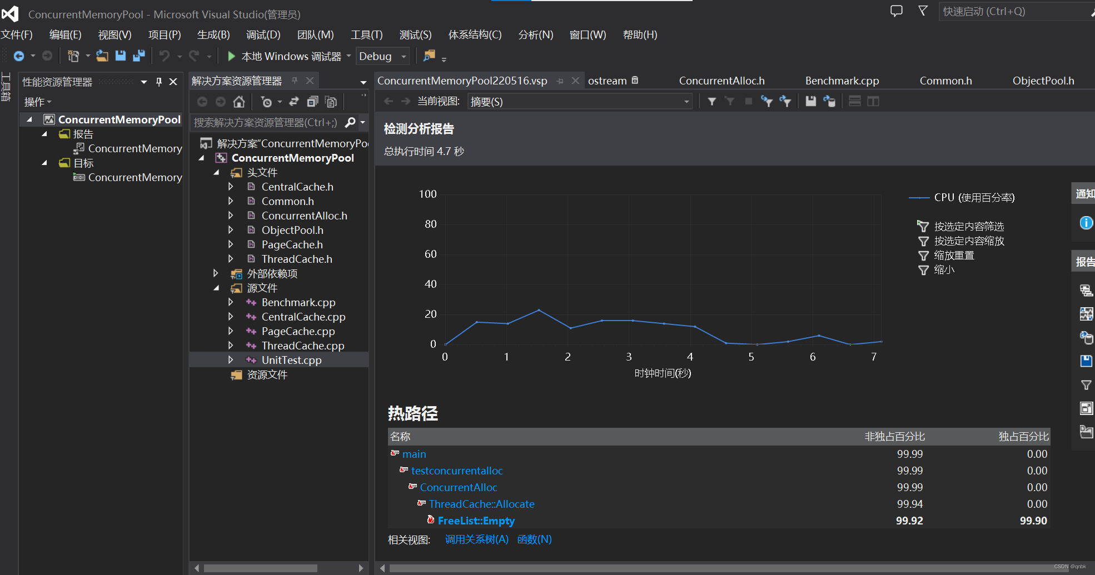Click the notifications filter funnel icon in title bar
1095x575 pixels.
tap(923, 11)
